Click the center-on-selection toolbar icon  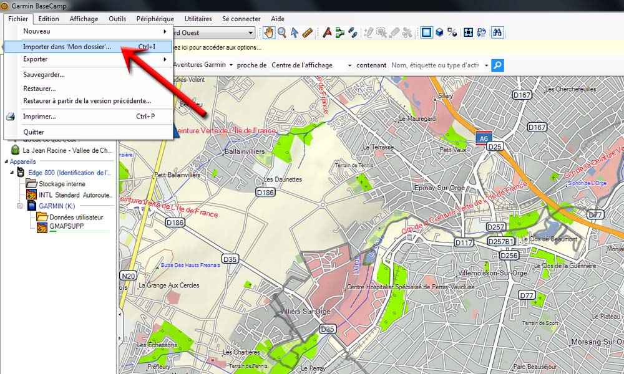tap(469, 32)
